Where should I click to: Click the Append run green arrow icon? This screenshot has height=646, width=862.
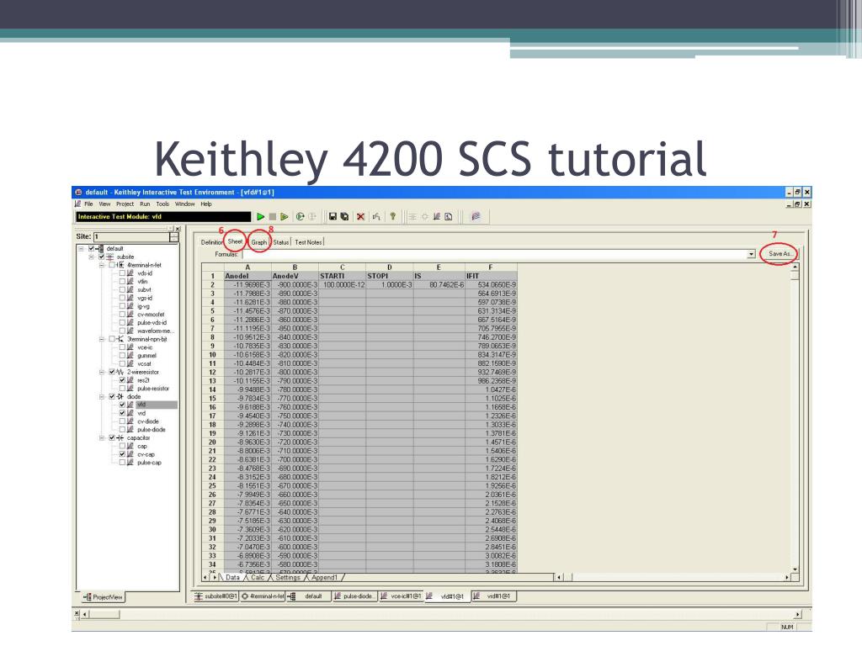pos(285,217)
